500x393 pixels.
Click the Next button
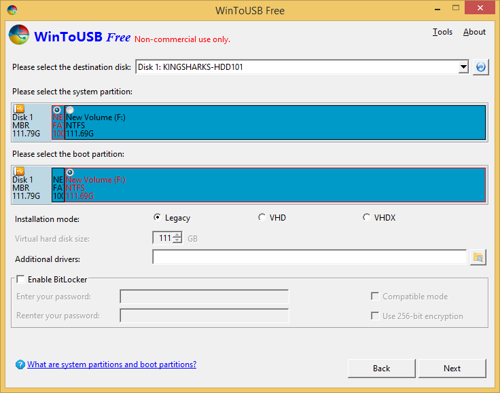452,369
